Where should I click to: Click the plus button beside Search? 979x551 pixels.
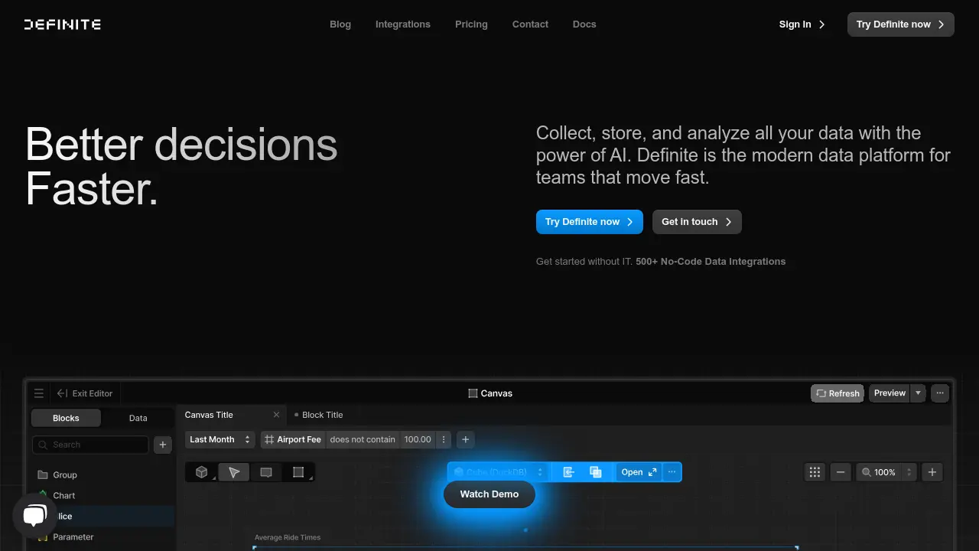coord(163,445)
